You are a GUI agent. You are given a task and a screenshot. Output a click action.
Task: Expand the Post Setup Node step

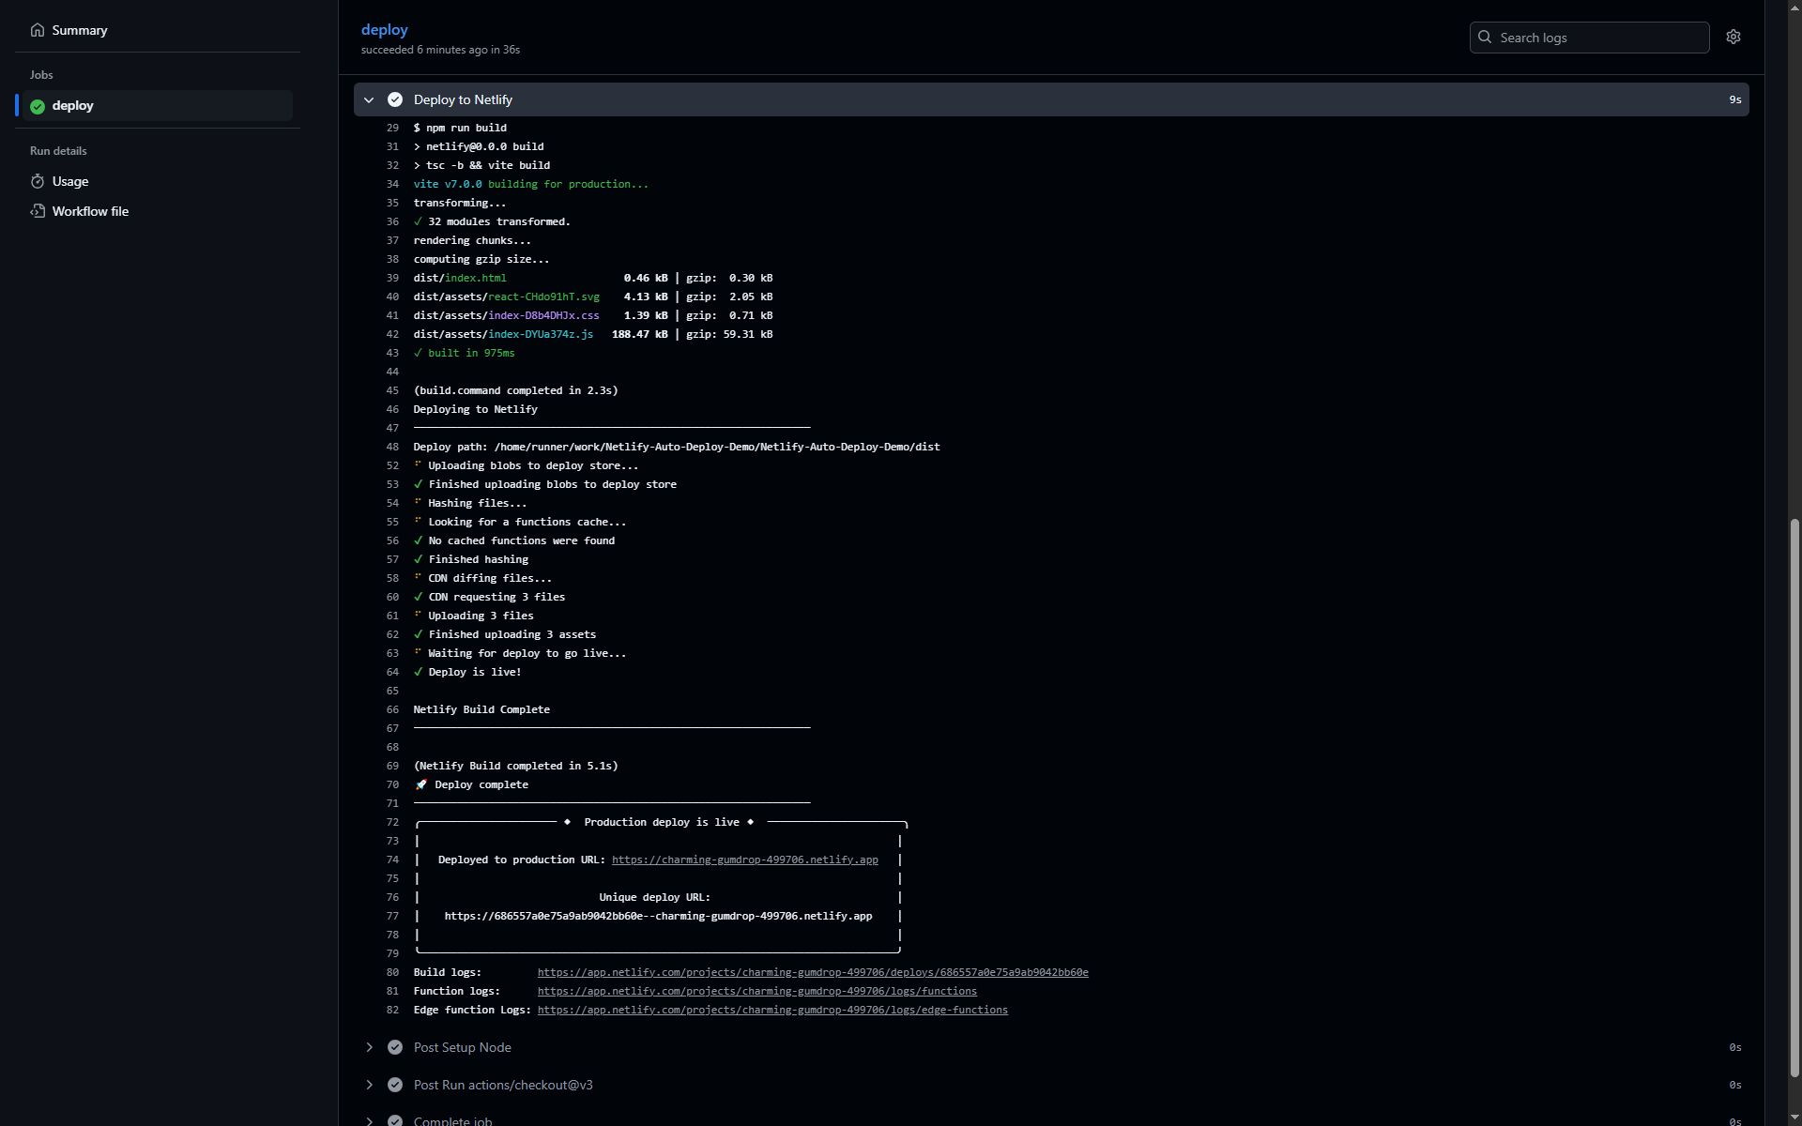tap(369, 1047)
